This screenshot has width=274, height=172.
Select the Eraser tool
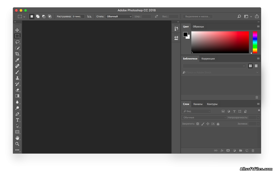click(17, 90)
